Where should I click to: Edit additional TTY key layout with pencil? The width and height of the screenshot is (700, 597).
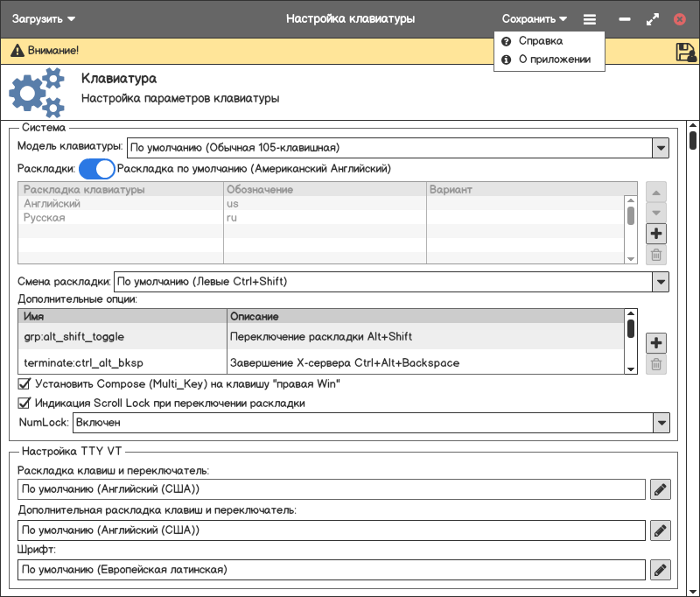(x=661, y=530)
